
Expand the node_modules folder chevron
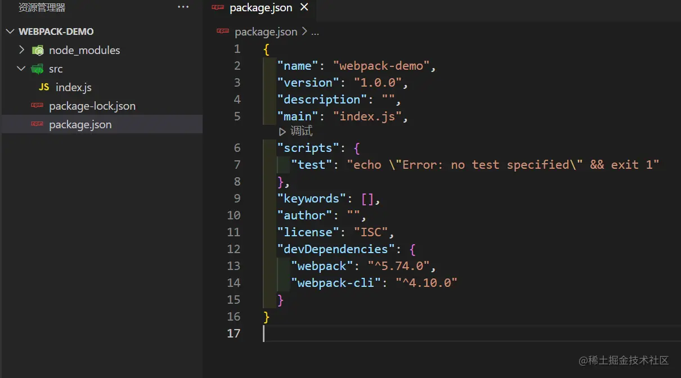pyautogui.click(x=21, y=50)
